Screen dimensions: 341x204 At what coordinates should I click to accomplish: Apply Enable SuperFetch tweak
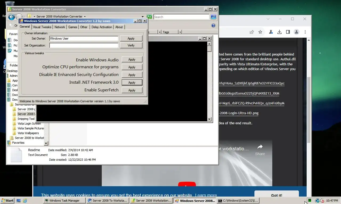click(132, 90)
